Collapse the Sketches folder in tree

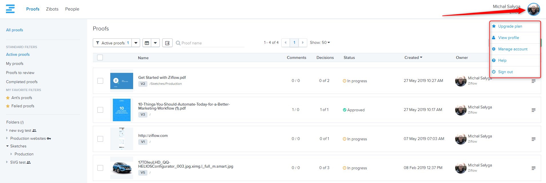7,146
